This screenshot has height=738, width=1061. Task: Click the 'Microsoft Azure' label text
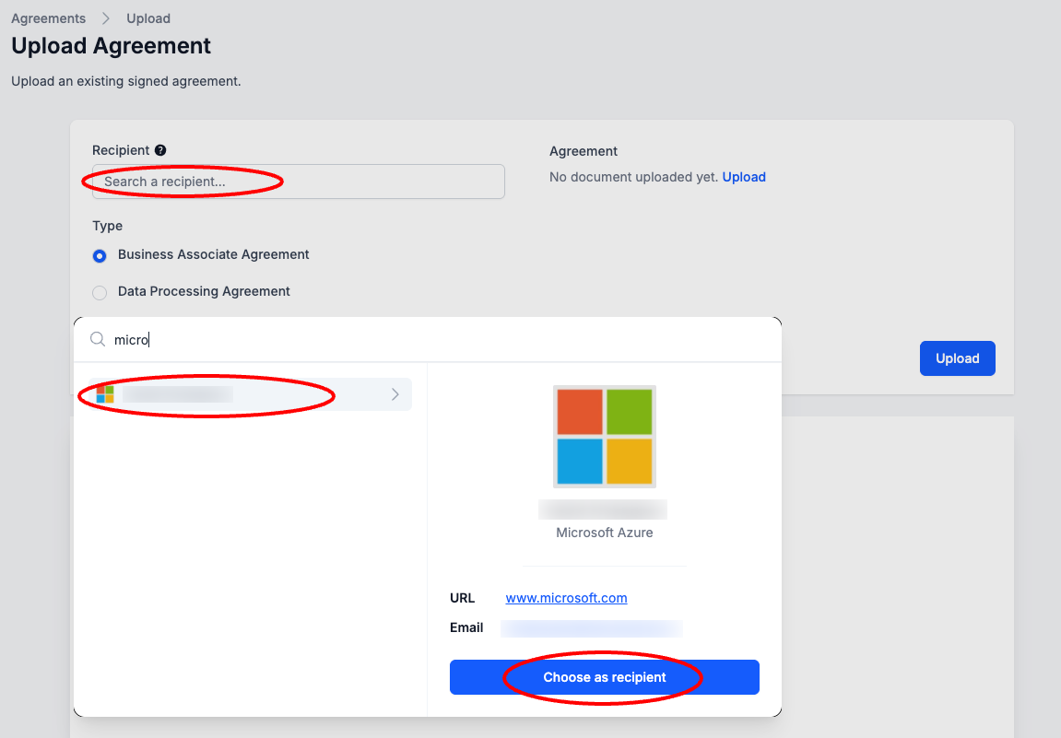click(x=605, y=533)
